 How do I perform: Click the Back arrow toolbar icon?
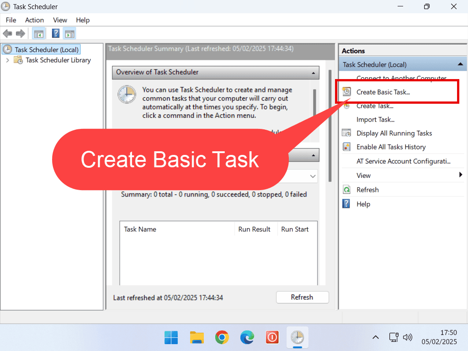(7, 33)
